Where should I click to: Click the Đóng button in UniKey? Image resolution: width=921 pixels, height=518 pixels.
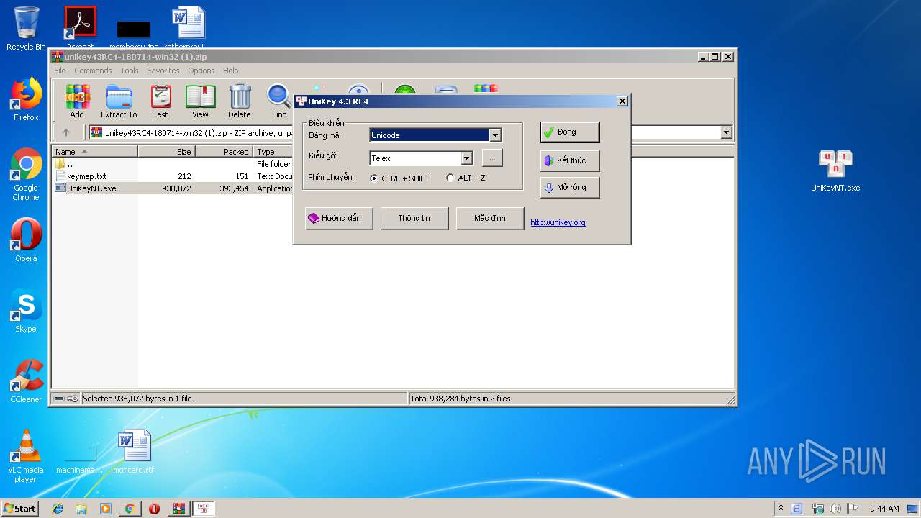pyautogui.click(x=569, y=132)
